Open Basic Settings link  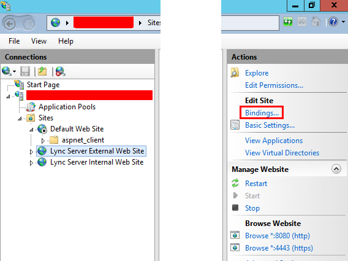coord(270,125)
